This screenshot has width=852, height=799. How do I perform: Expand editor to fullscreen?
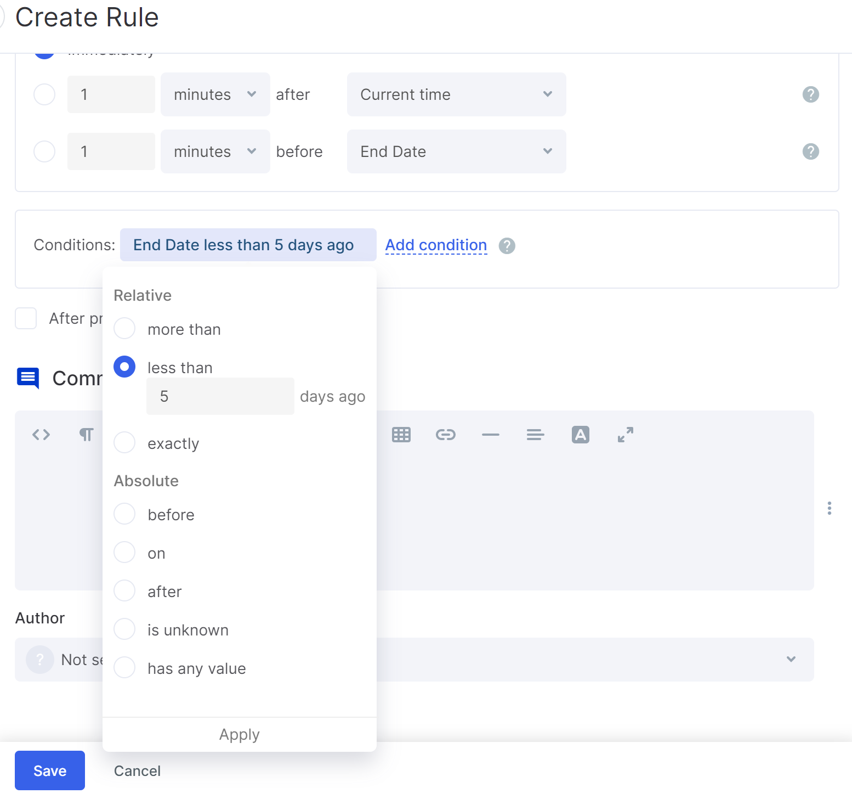tap(625, 435)
